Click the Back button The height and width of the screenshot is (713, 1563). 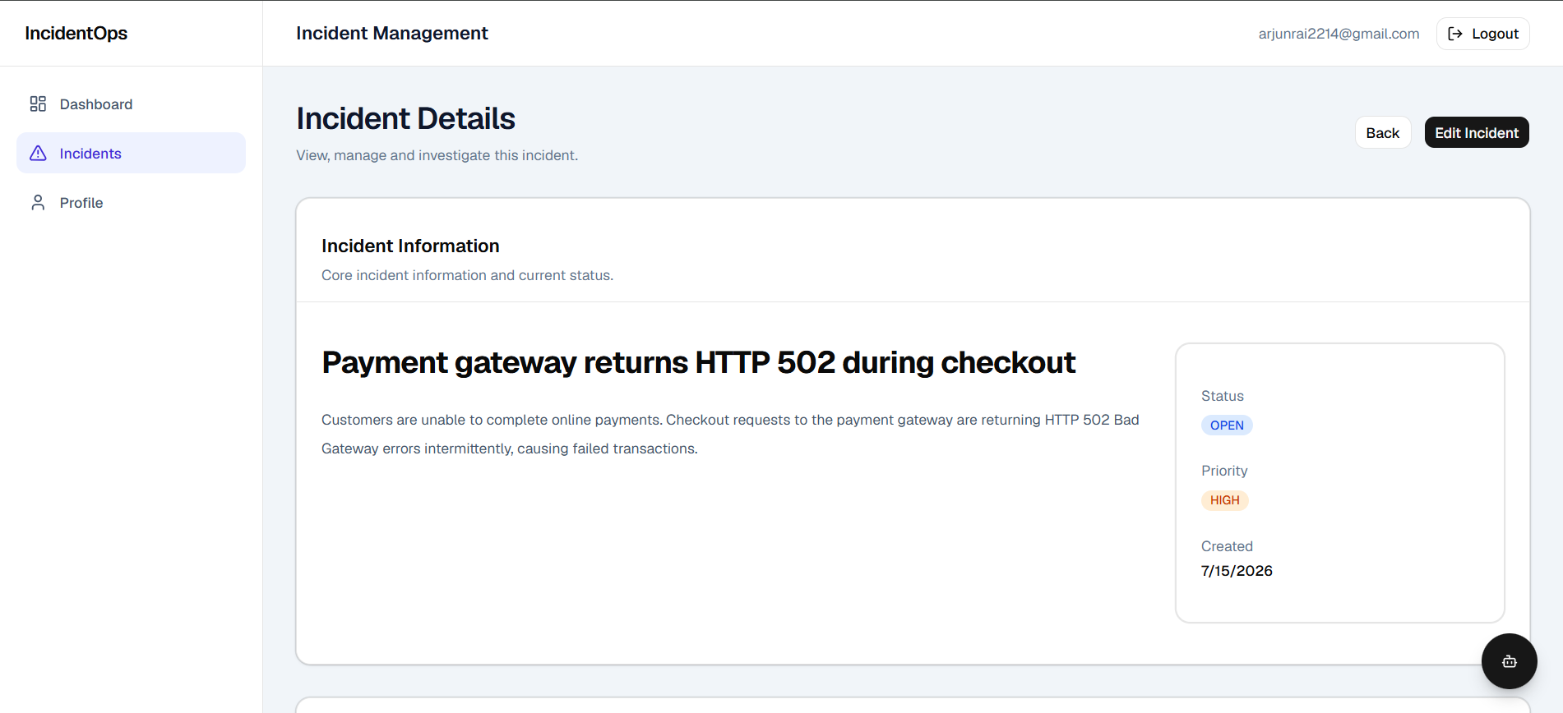click(x=1383, y=132)
